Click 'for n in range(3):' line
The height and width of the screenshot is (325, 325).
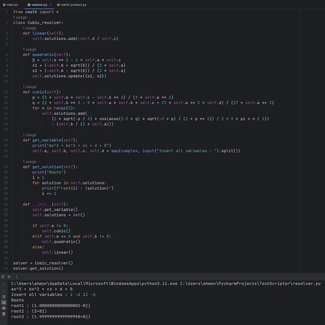54,108
